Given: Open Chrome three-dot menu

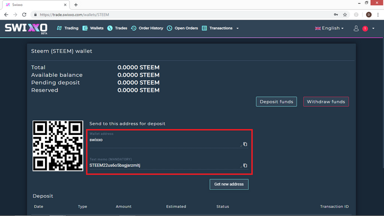Looking at the screenshot, I should (x=378, y=14).
